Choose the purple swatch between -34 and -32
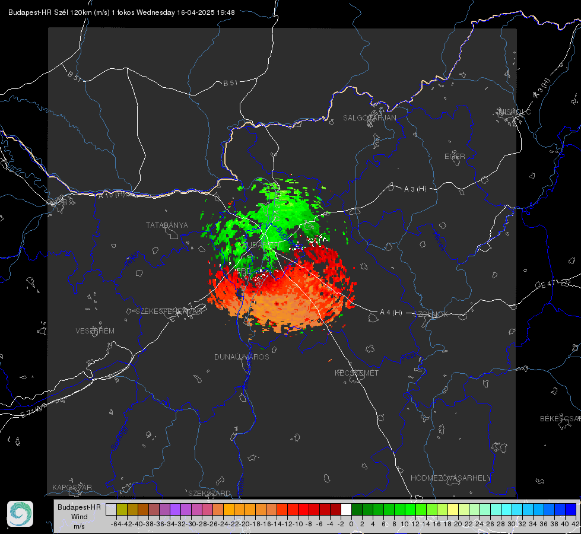Image resolution: width=581 pixels, height=534 pixels. point(175,509)
